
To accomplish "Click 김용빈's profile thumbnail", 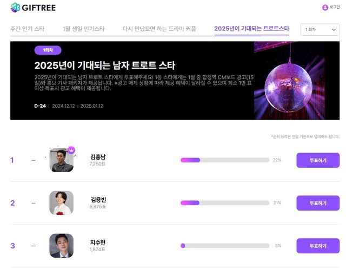I will [x=61, y=203].
